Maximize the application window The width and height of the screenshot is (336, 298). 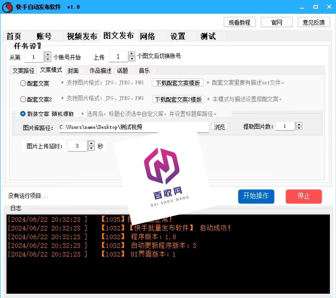click(x=316, y=7)
